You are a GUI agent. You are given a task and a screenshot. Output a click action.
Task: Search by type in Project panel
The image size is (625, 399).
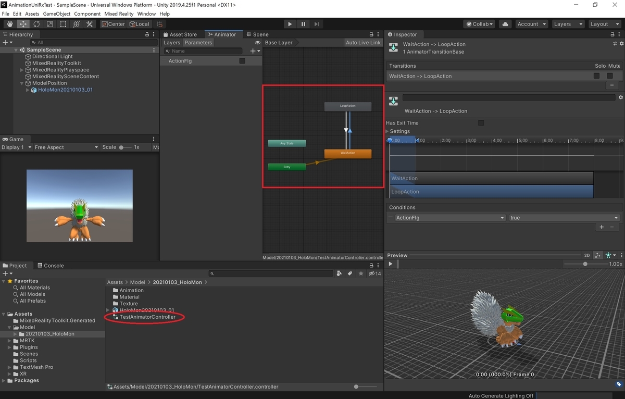coord(340,273)
